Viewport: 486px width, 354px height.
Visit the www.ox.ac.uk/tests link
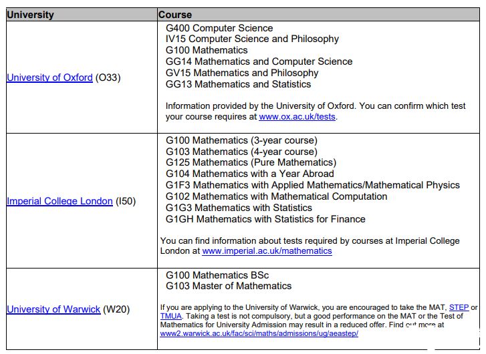pos(297,117)
